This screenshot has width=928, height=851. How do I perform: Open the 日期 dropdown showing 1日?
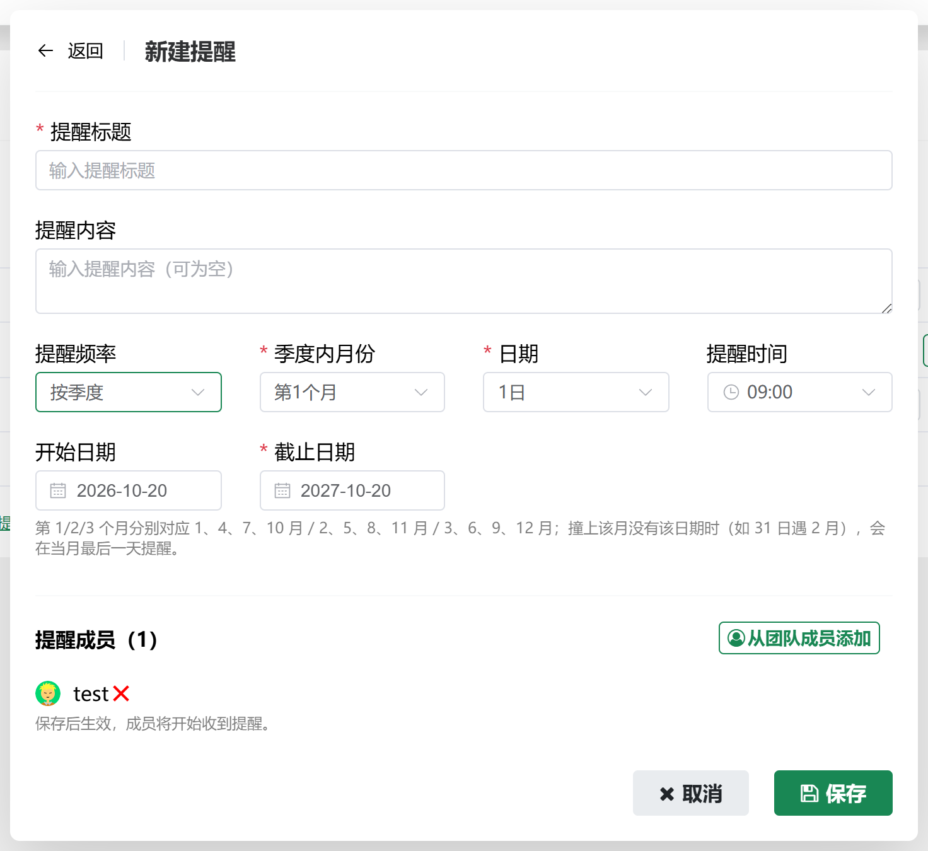576,392
